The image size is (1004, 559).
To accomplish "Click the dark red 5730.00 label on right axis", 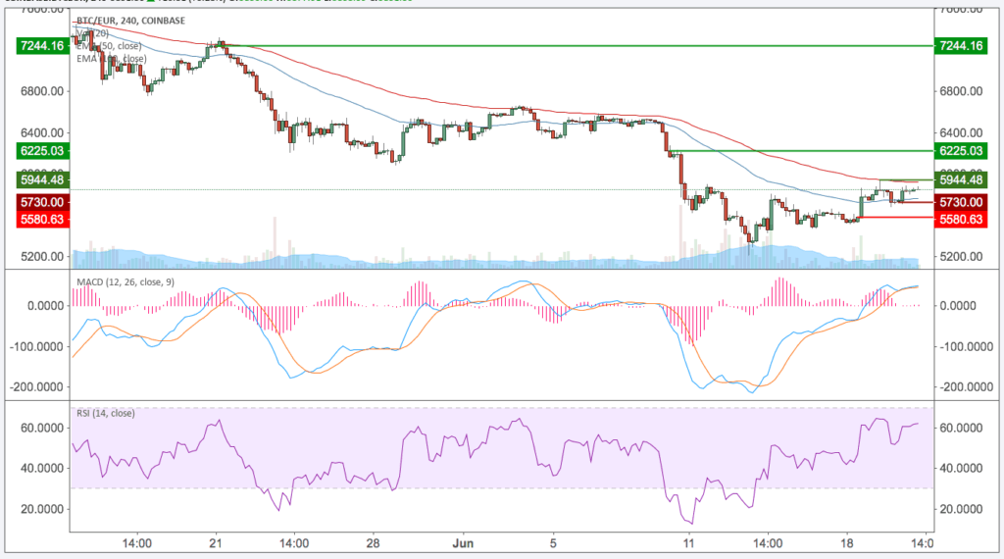I will point(960,202).
